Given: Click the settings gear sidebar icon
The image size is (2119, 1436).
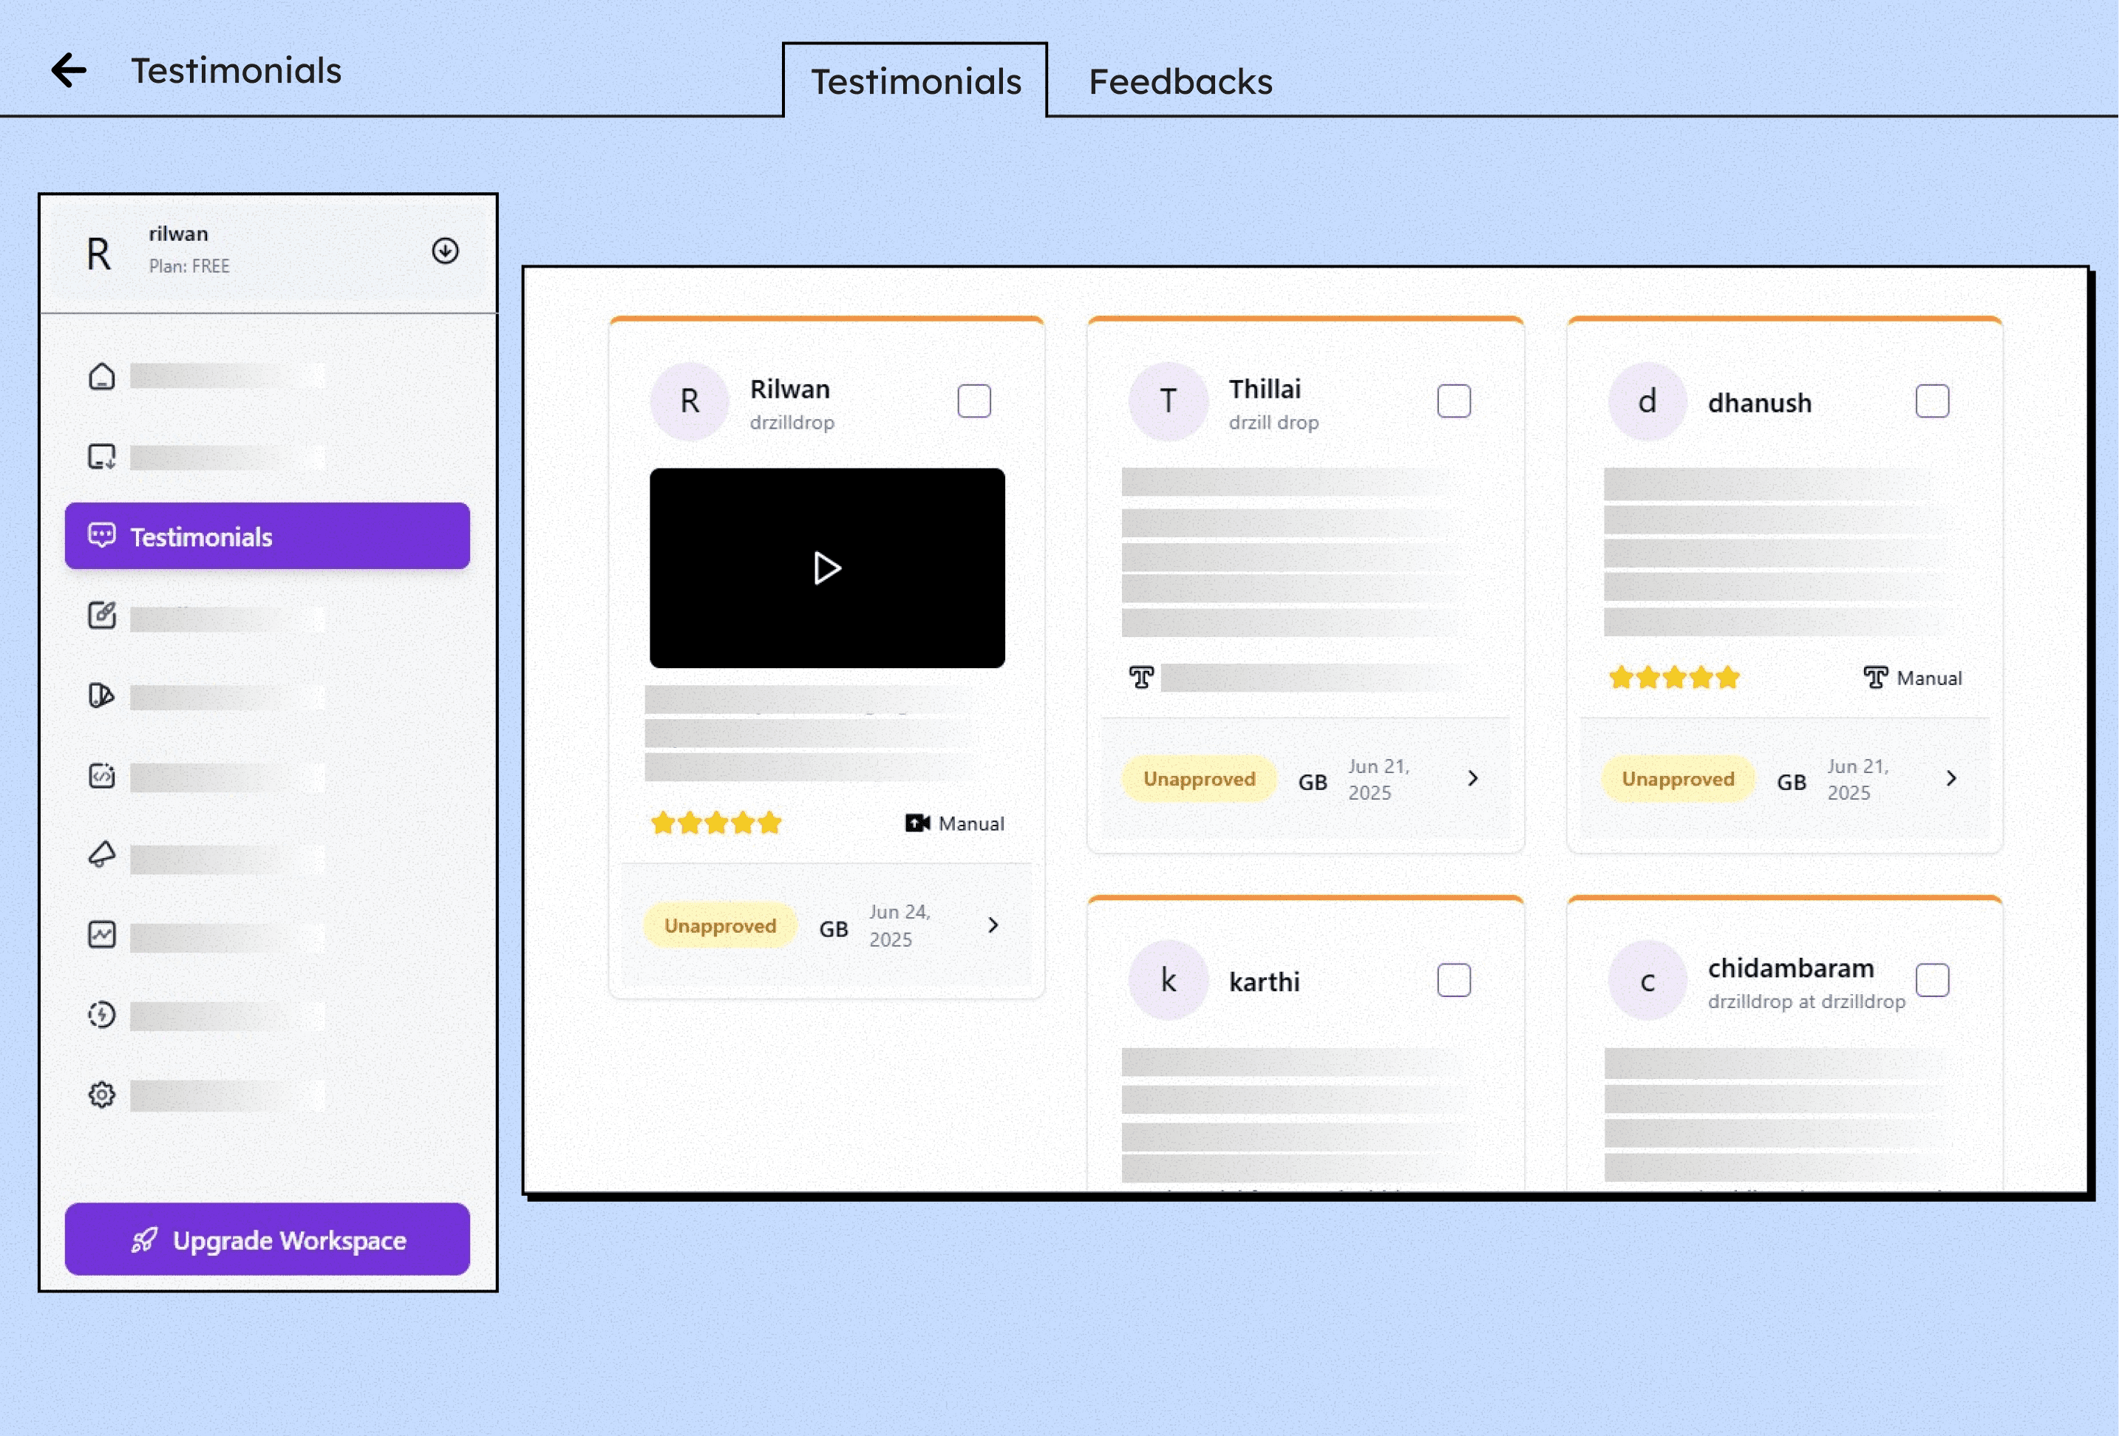Looking at the screenshot, I should pyautogui.click(x=101, y=1094).
